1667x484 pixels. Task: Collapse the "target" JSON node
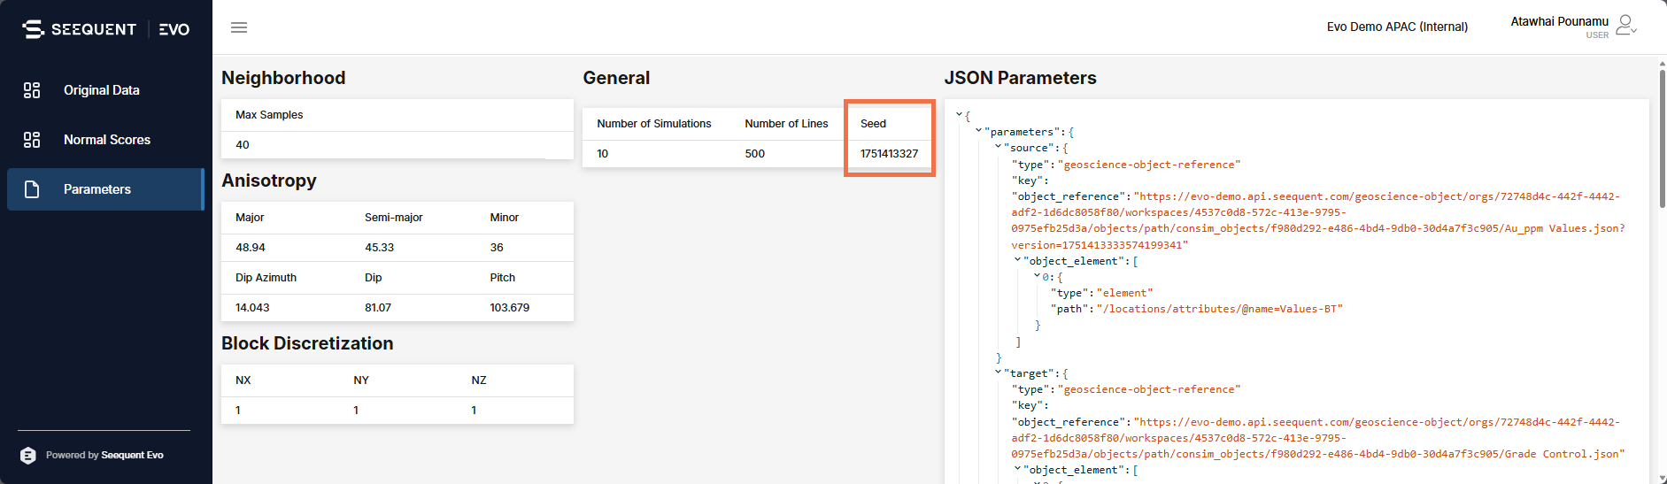coord(998,373)
